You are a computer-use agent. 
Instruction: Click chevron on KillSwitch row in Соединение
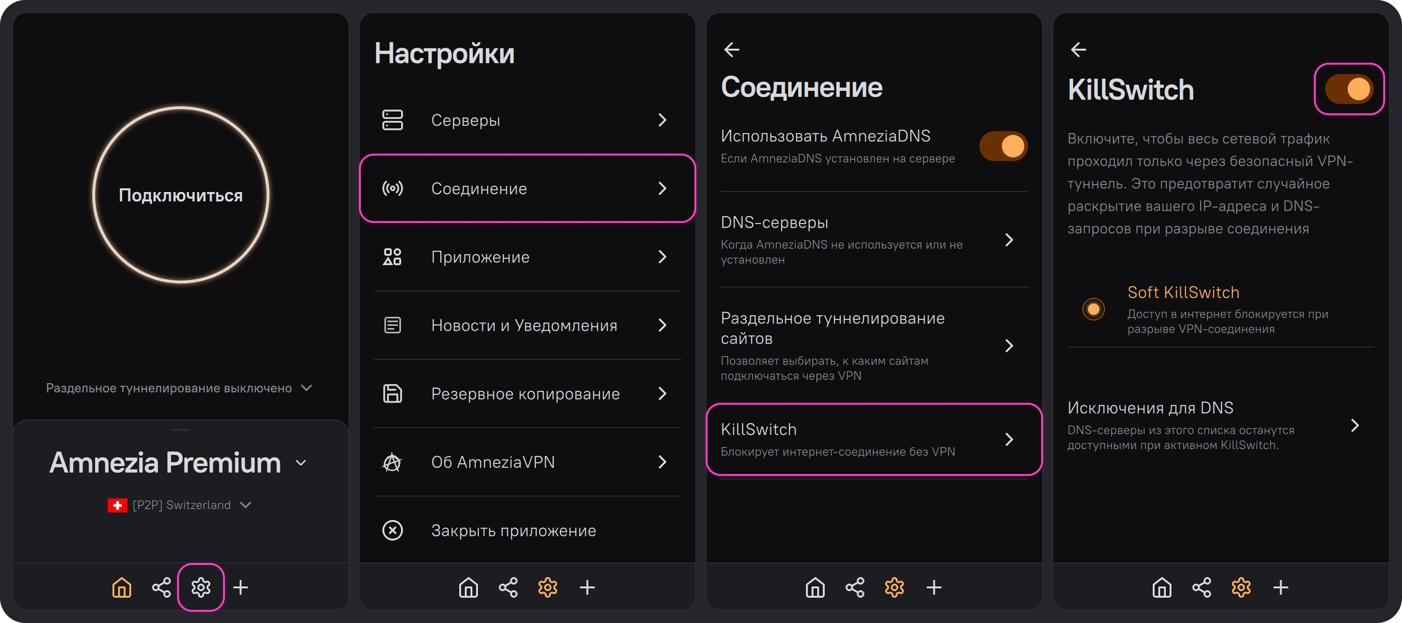point(1009,439)
